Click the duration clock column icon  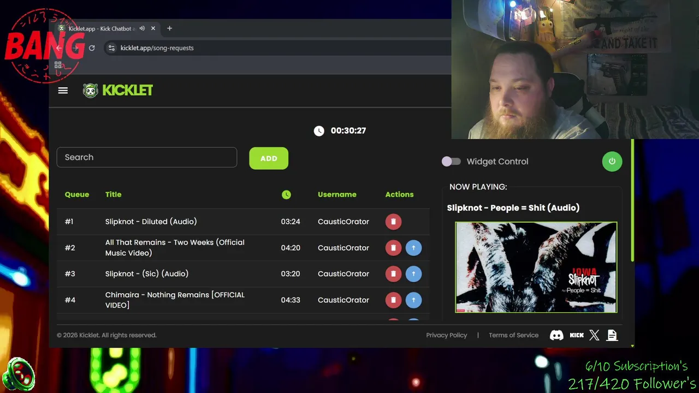pos(286,194)
